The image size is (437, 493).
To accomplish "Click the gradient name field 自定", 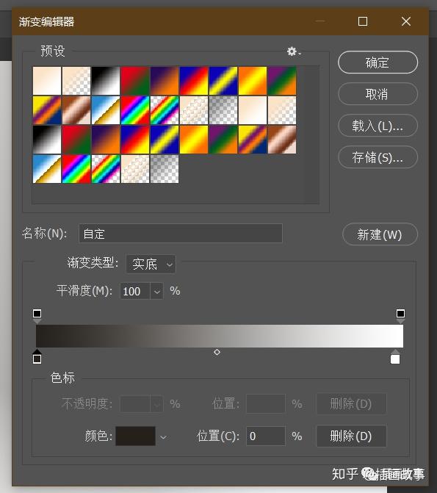I will (x=181, y=234).
